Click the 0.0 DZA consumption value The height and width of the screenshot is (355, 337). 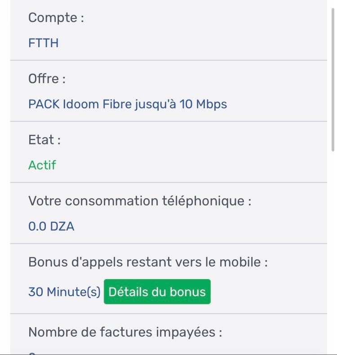coord(51,226)
